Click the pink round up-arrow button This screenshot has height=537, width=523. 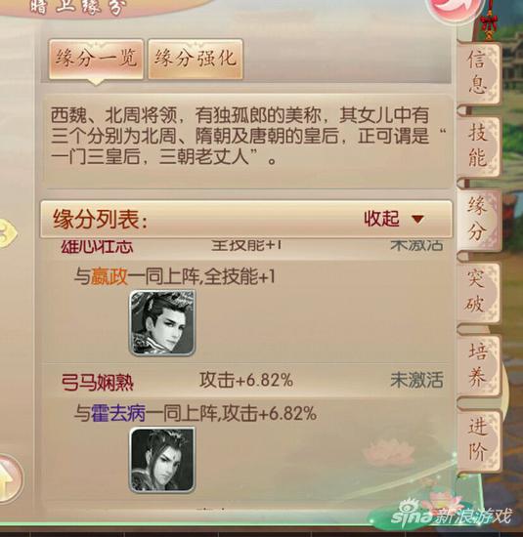click(x=9, y=478)
